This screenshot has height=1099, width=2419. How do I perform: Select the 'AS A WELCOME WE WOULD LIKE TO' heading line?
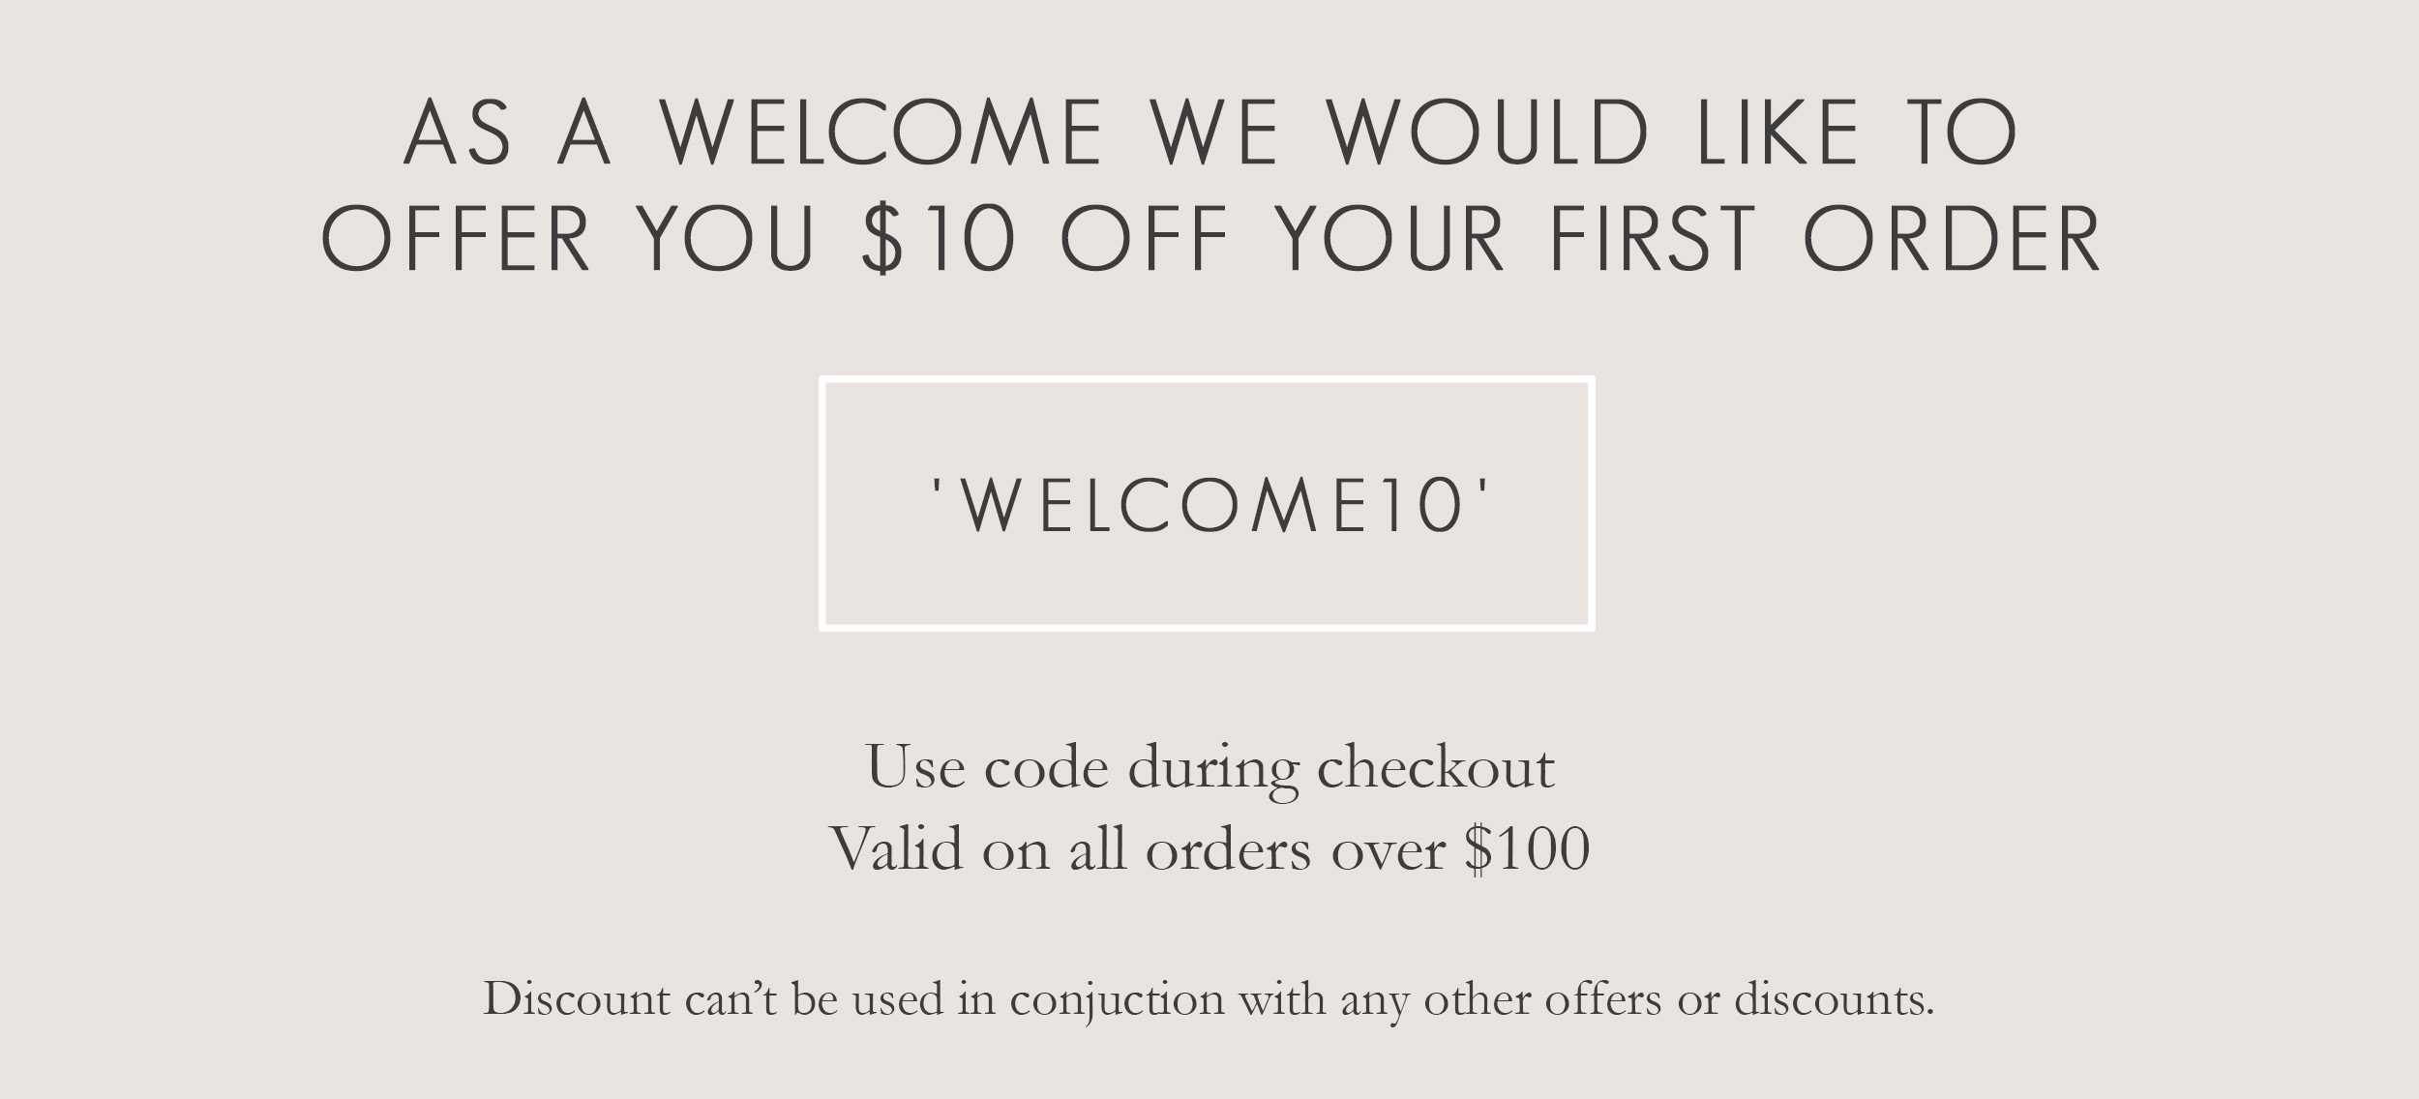click(x=1209, y=132)
